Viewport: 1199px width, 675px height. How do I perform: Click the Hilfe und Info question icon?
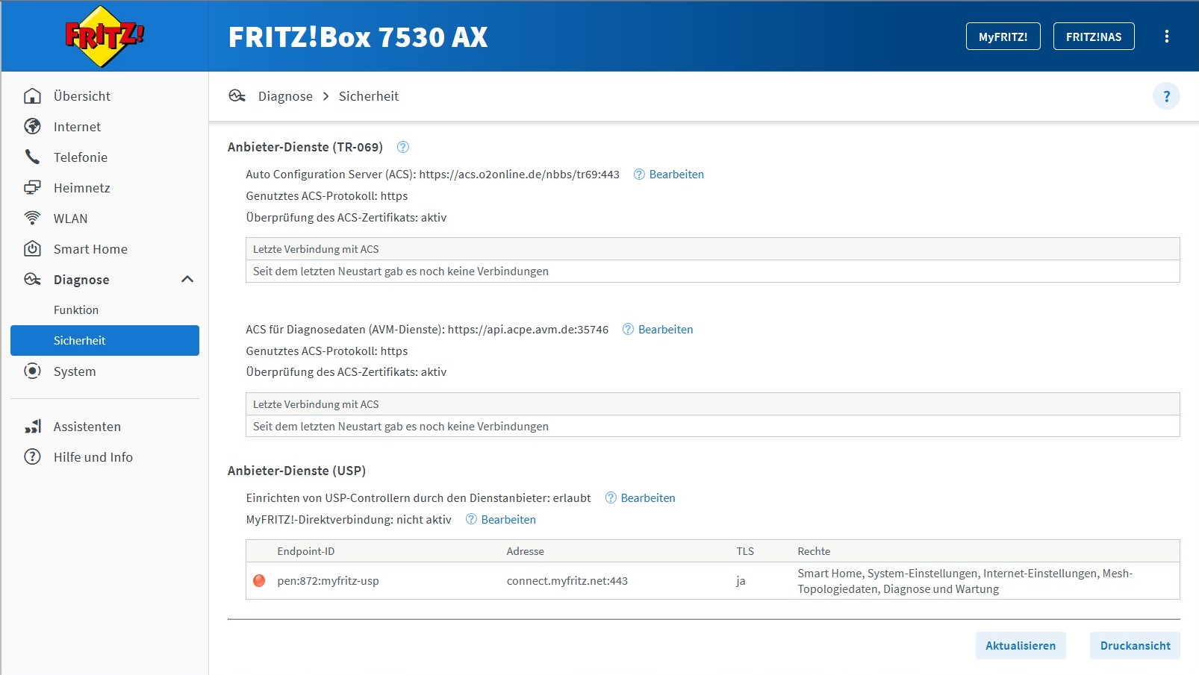32,457
